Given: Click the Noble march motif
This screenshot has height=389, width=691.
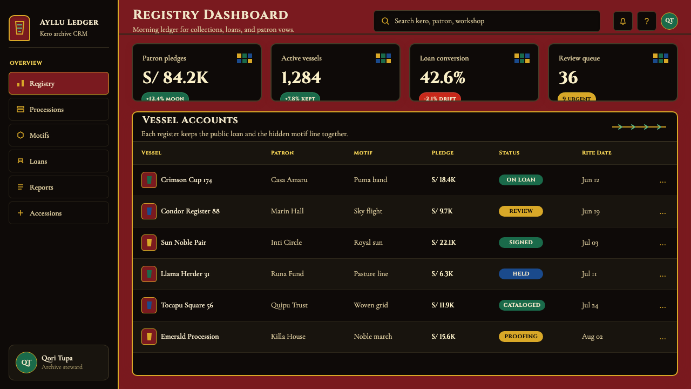Looking at the screenshot, I should 373,337.
